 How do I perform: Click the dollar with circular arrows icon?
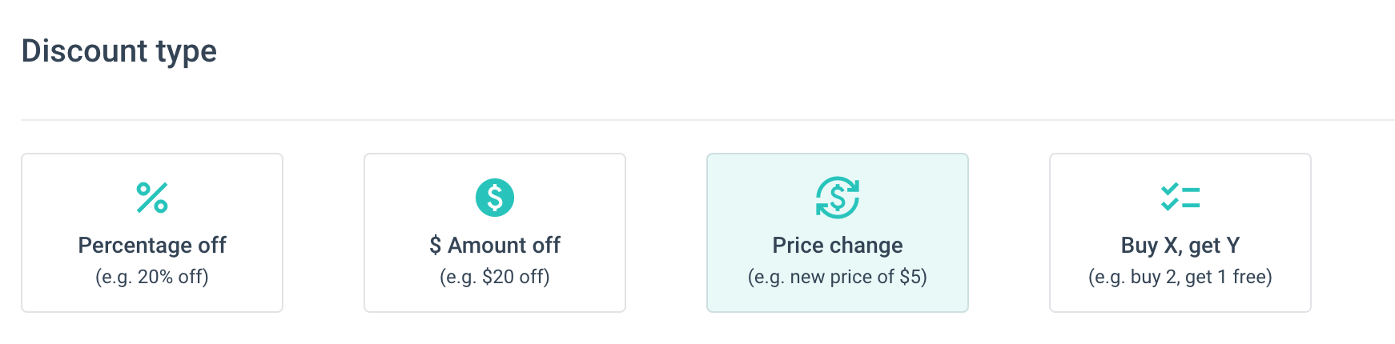838,198
